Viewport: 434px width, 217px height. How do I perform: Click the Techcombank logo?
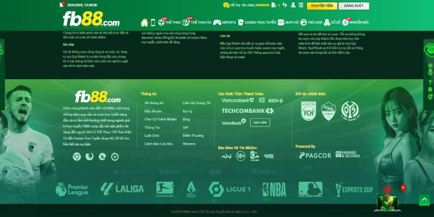click(248, 111)
